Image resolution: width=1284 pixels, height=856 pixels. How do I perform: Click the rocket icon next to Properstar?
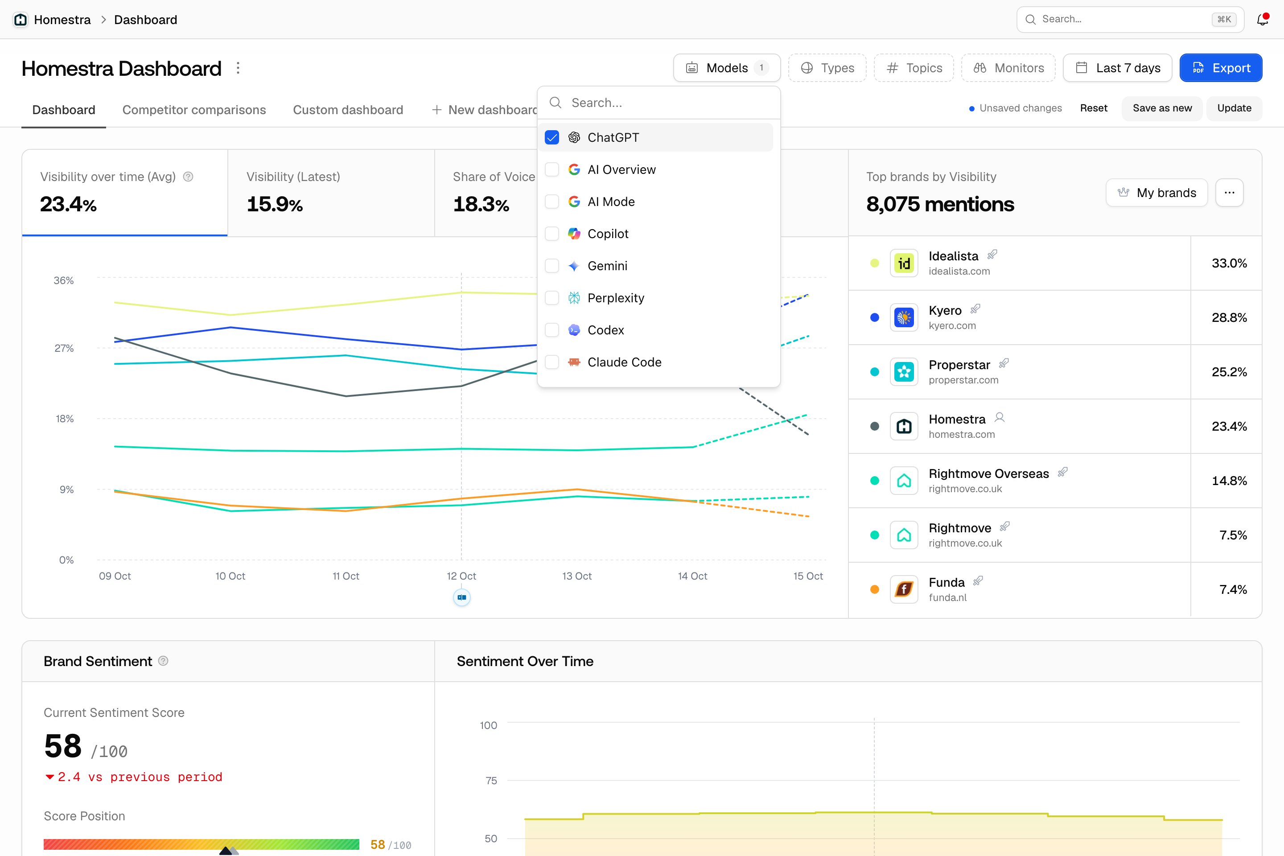pyautogui.click(x=1004, y=363)
